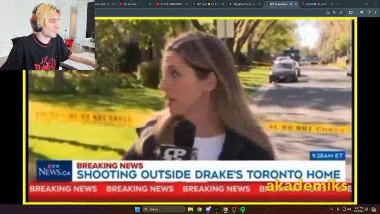Click the microphone tray icon
The width and height of the screenshot is (380, 214).
[338, 209]
